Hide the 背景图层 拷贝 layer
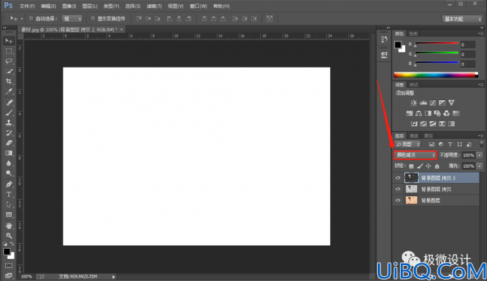This screenshot has height=281, width=487. pyautogui.click(x=398, y=189)
